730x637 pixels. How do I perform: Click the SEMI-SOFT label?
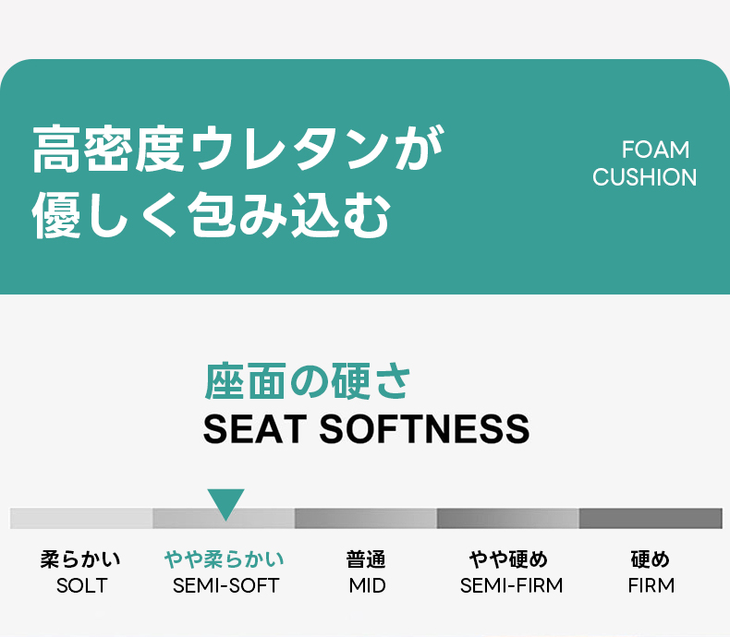(225, 585)
